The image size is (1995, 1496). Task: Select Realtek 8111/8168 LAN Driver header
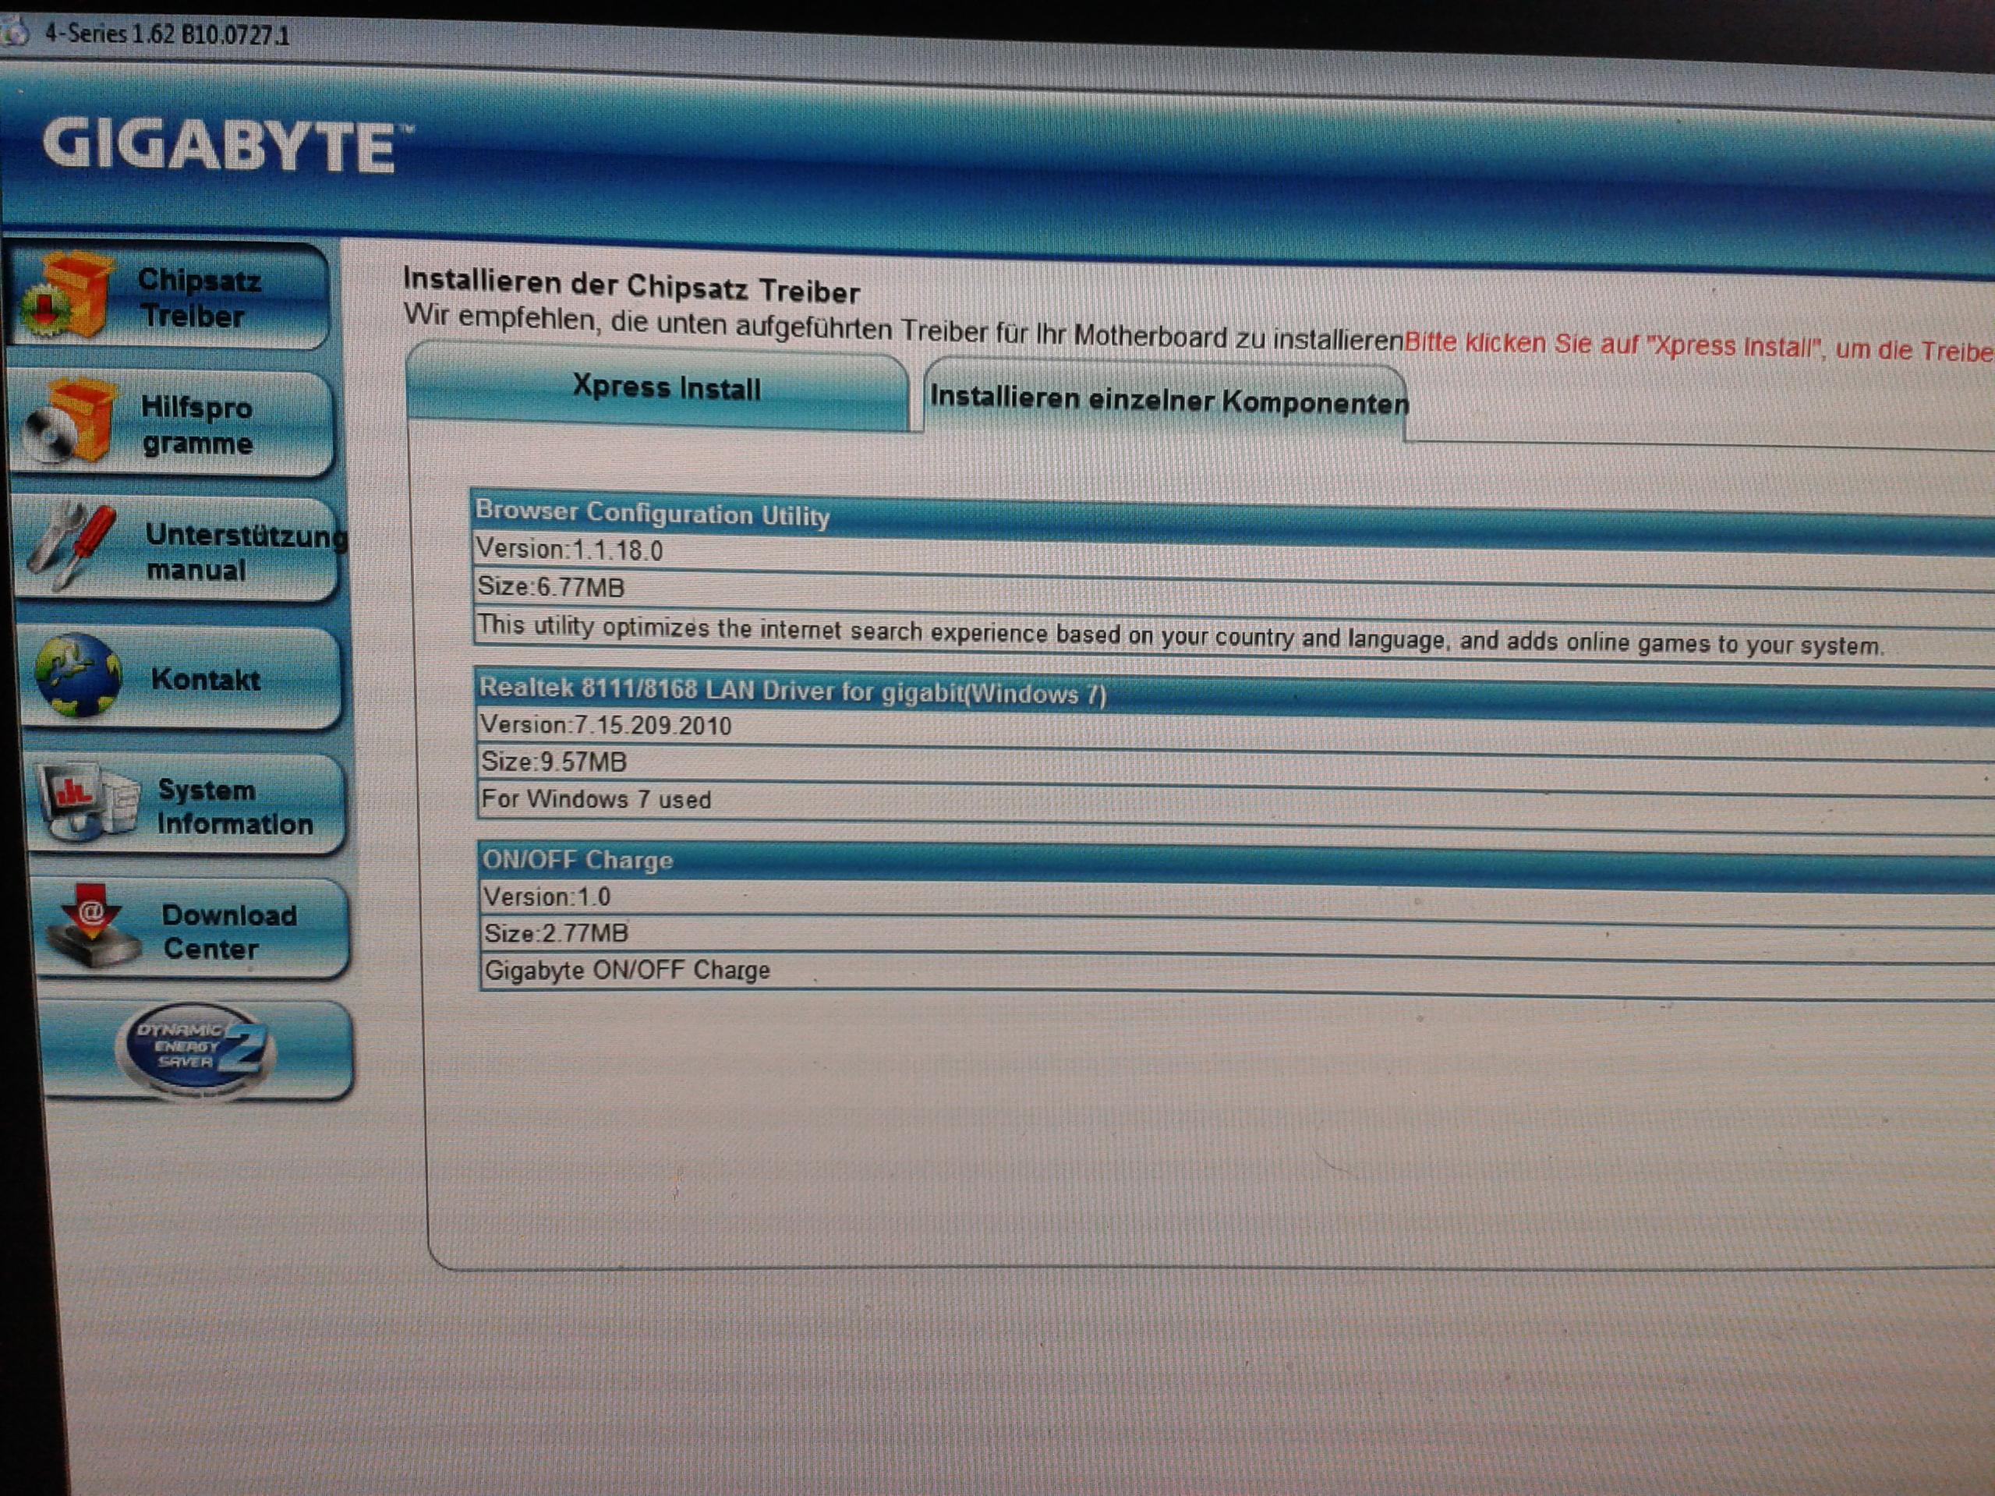click(x=792, y=691)
